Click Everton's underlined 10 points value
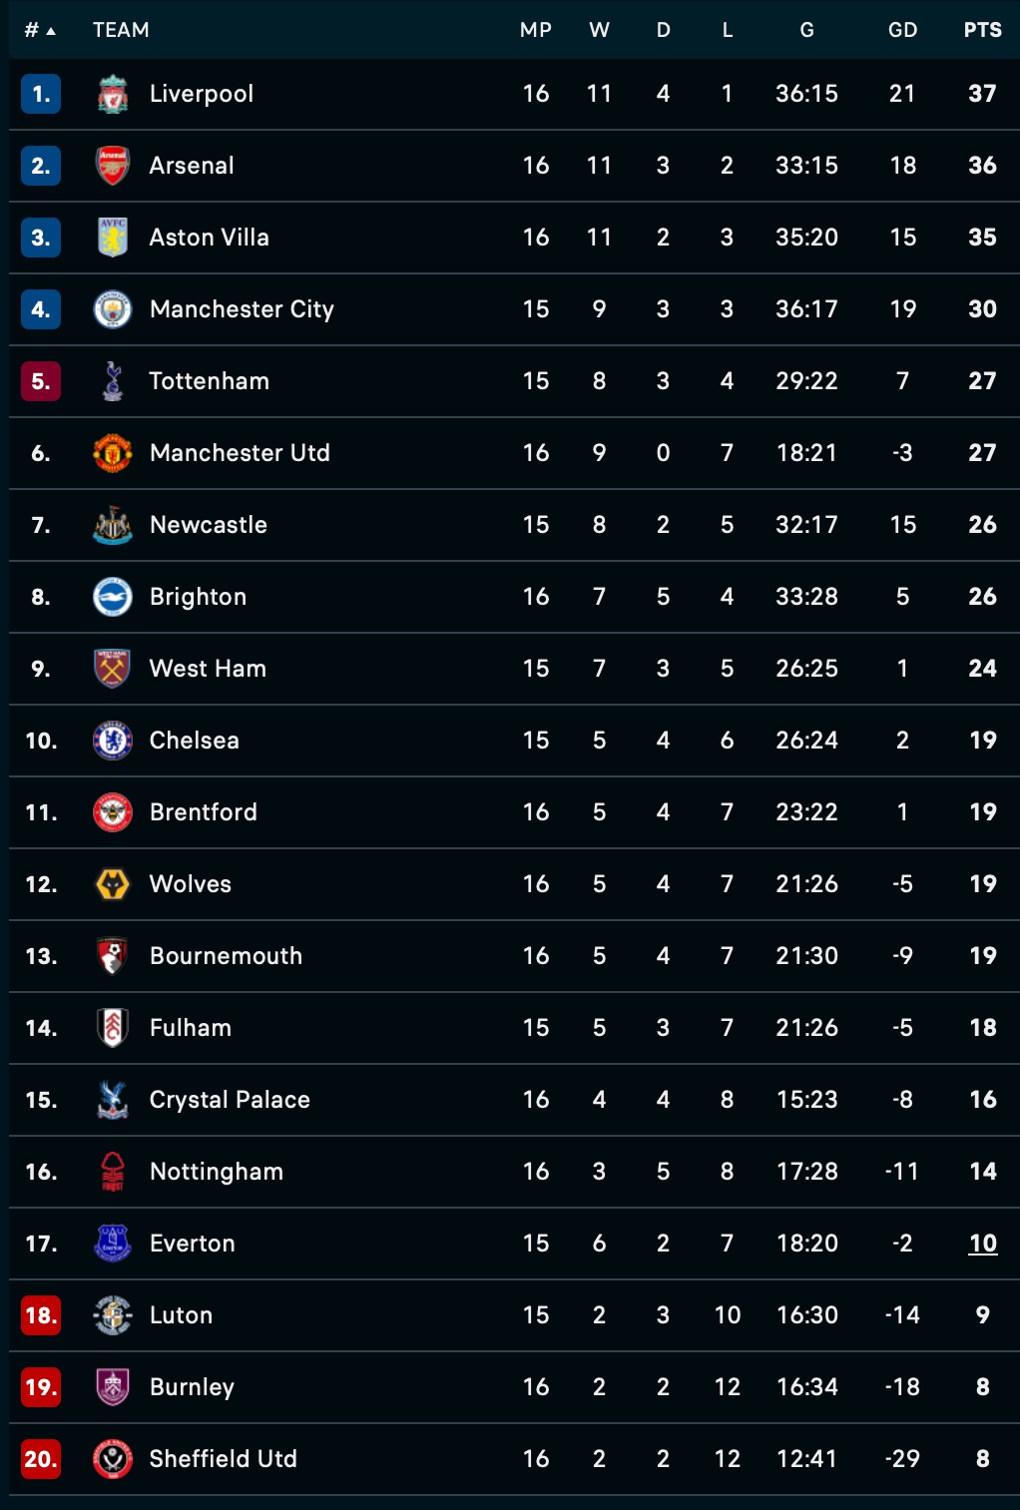The width and height of the screenshot is (1020, 1510). 983,1244
